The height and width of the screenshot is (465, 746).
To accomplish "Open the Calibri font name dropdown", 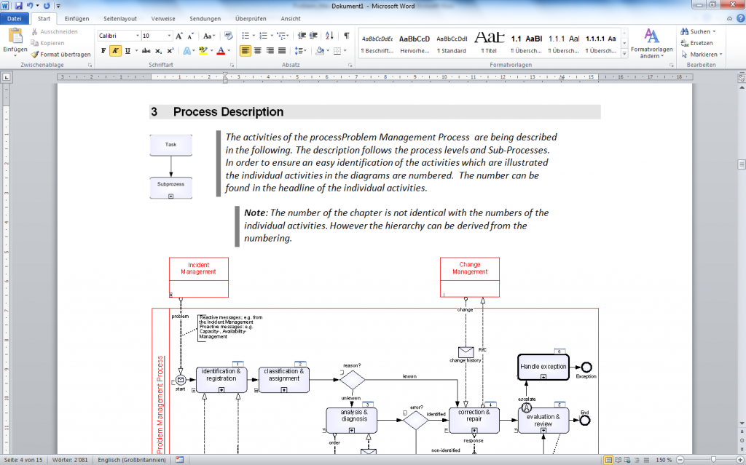I will coord(138,36).
